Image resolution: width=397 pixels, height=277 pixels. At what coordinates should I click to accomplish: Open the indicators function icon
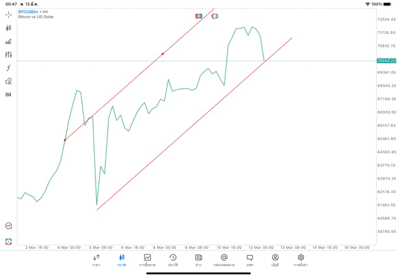(9, 68)
